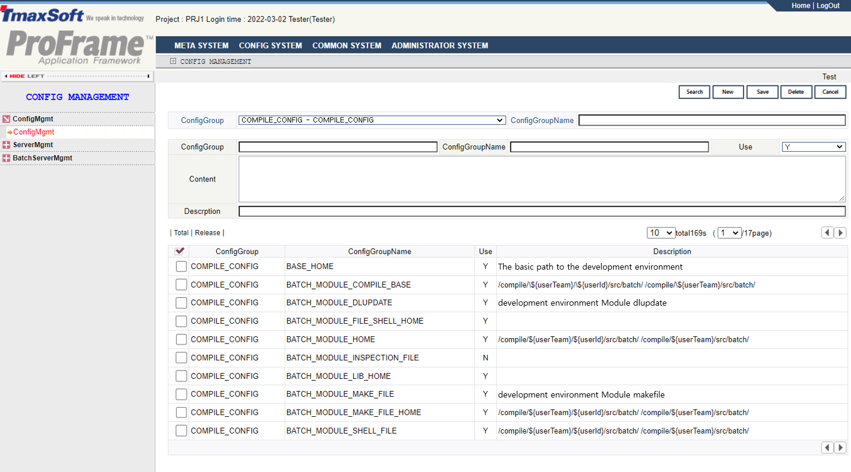Check the checkbox for BASE_HOME row
Viewport: 851px width, 472px height.
point(180,266)
